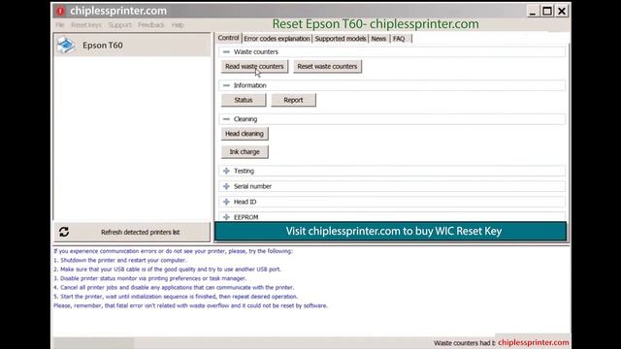Minimize the chiplessprinter.com window
The height and width of the screenshot is (349, 621).
pos(533,11)
